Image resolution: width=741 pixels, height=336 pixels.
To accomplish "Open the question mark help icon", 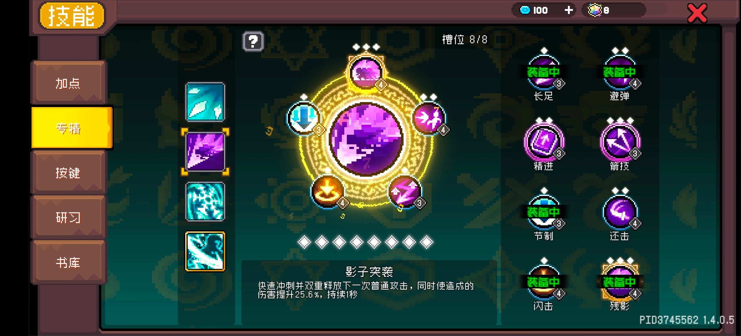I will click(x=253, y=41).
